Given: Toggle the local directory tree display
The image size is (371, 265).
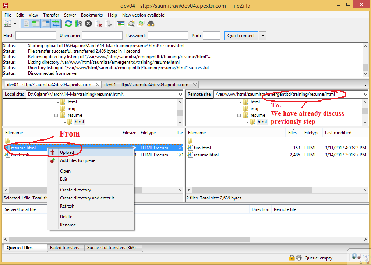Looking at the screenshot, I should coord(36,24).
